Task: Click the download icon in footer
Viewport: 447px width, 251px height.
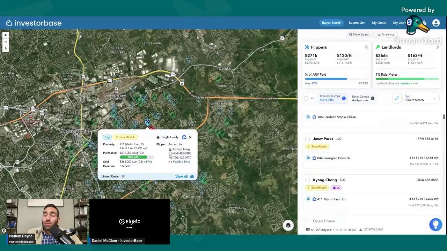Action: 361,229
